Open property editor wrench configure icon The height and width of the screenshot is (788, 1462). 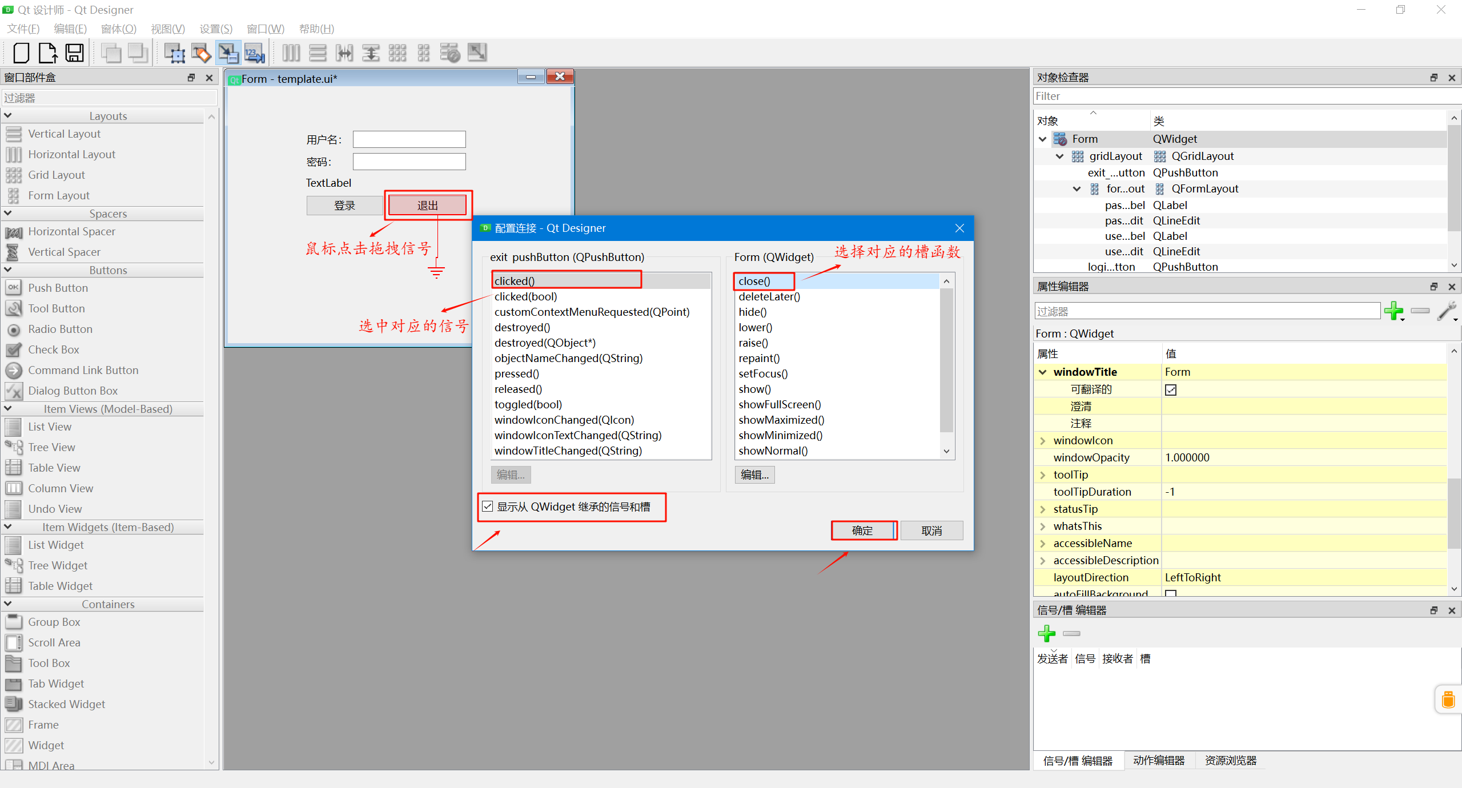[1447, 311]
